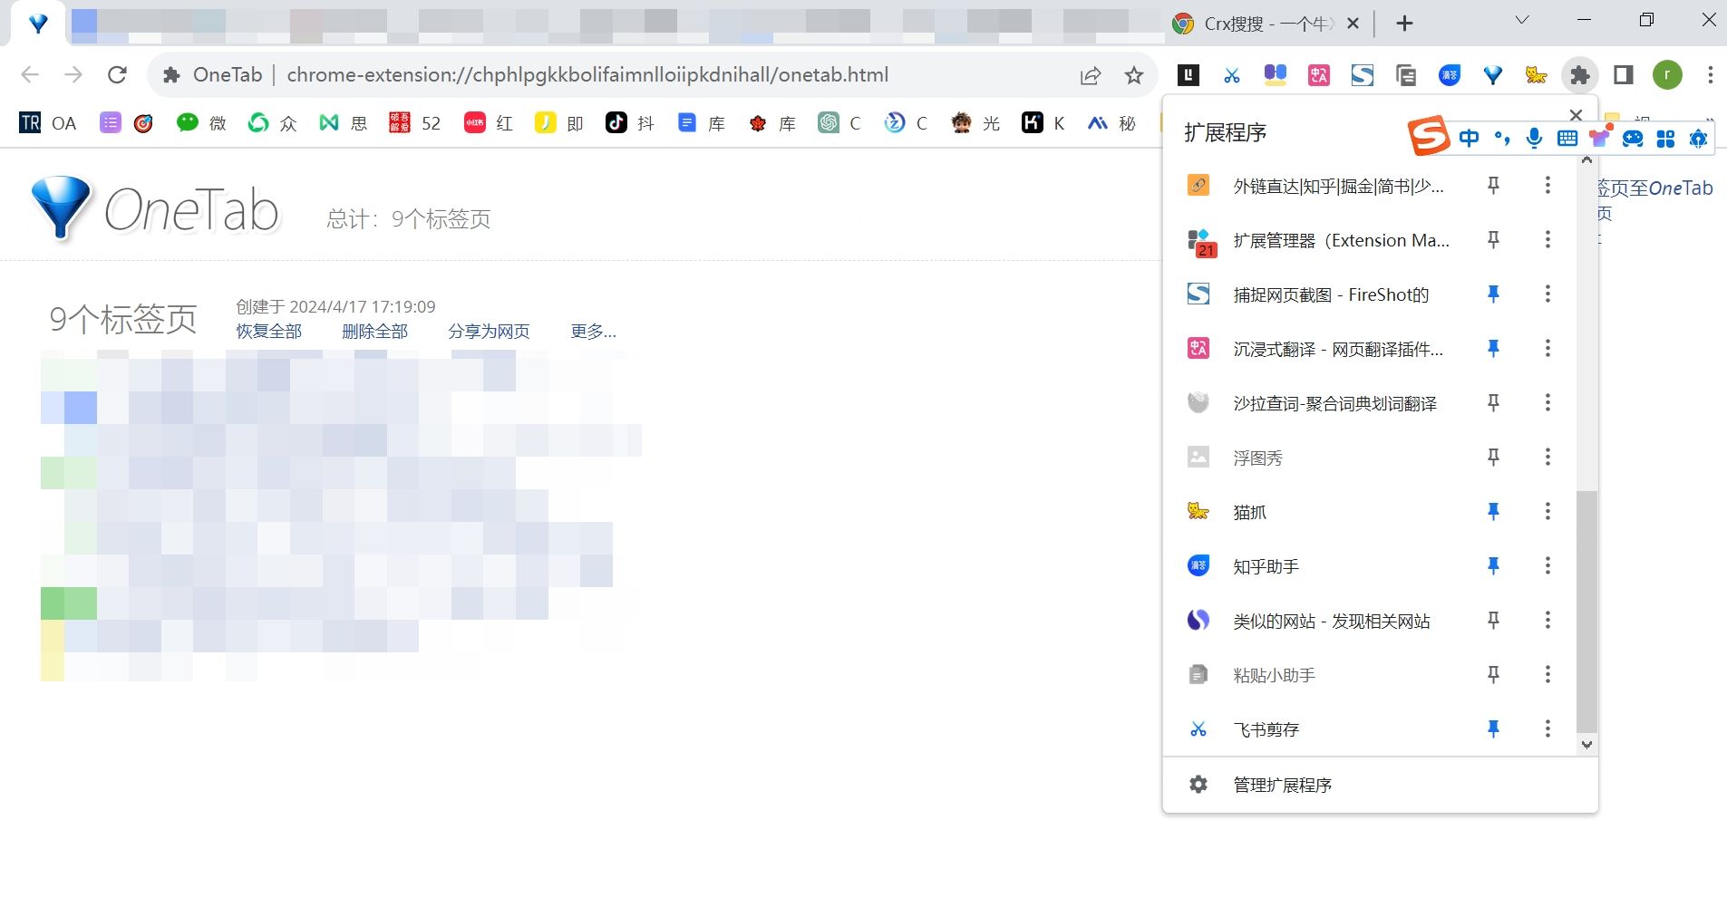1727x897 pixels.
Task: Expand the tab search chevron in title bar
Action: pos(1522,21)
